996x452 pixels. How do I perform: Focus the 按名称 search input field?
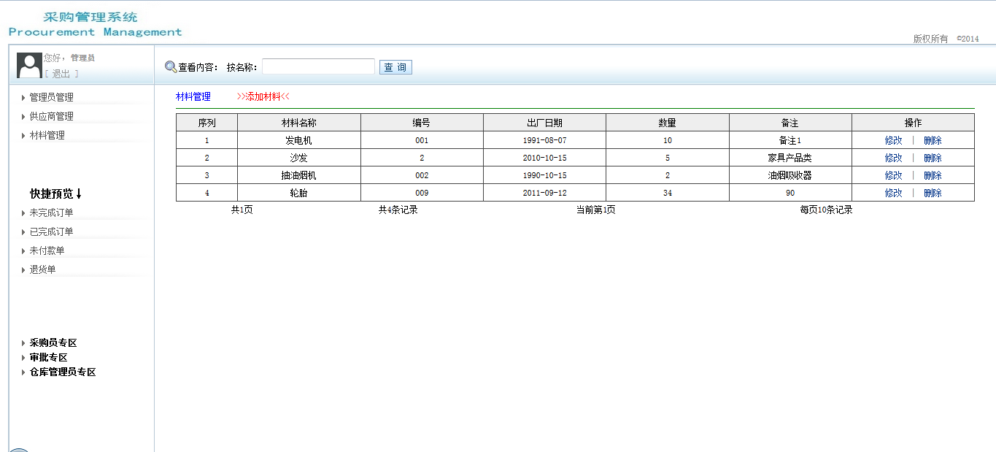pyautogui.click(x=318, y=66)
